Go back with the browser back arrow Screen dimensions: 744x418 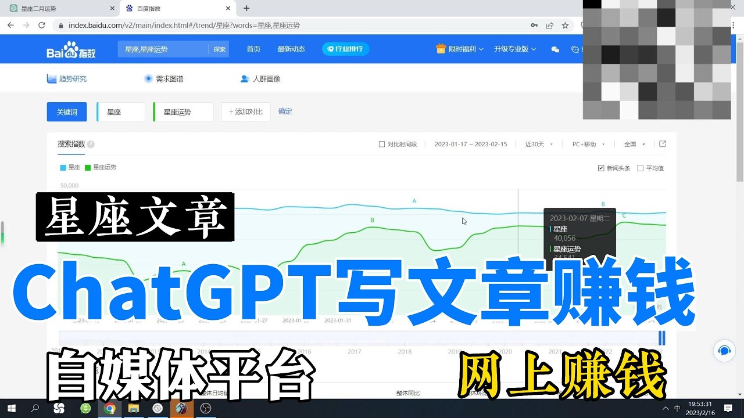(x=10, y=26)
